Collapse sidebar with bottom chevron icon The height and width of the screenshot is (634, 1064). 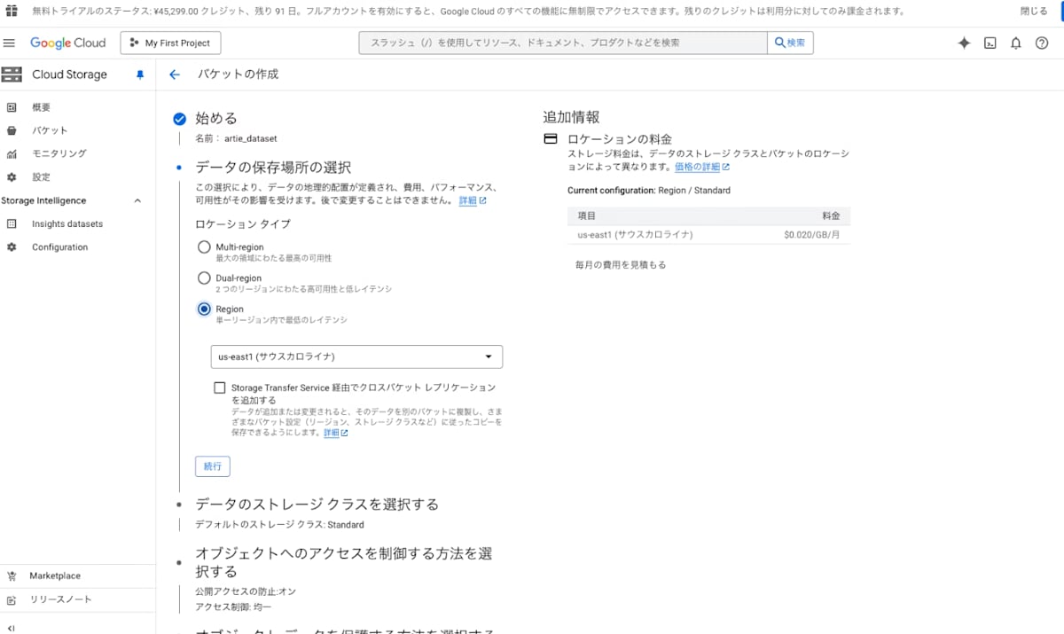click(11, 628)
